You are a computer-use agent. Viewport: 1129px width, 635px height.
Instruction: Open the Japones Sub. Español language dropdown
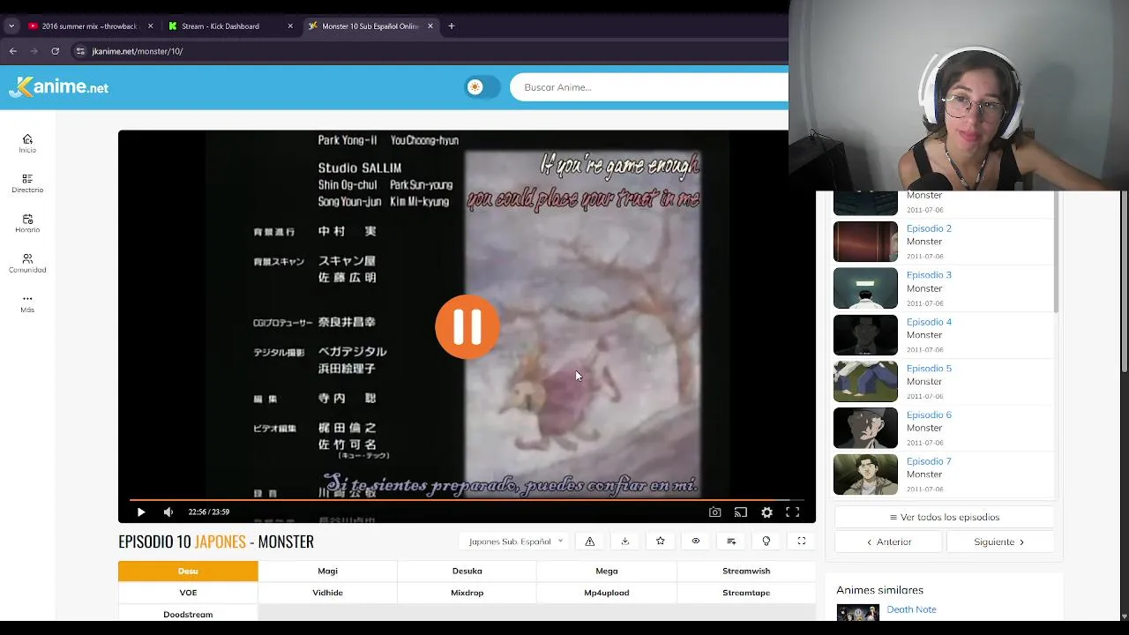[x=515, y=542]
